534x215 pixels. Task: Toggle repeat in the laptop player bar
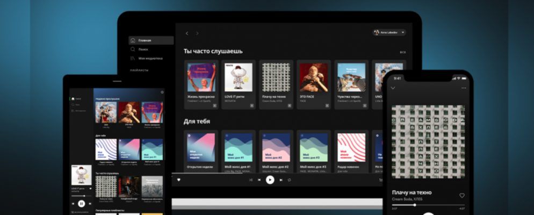(x=289, y=180)
